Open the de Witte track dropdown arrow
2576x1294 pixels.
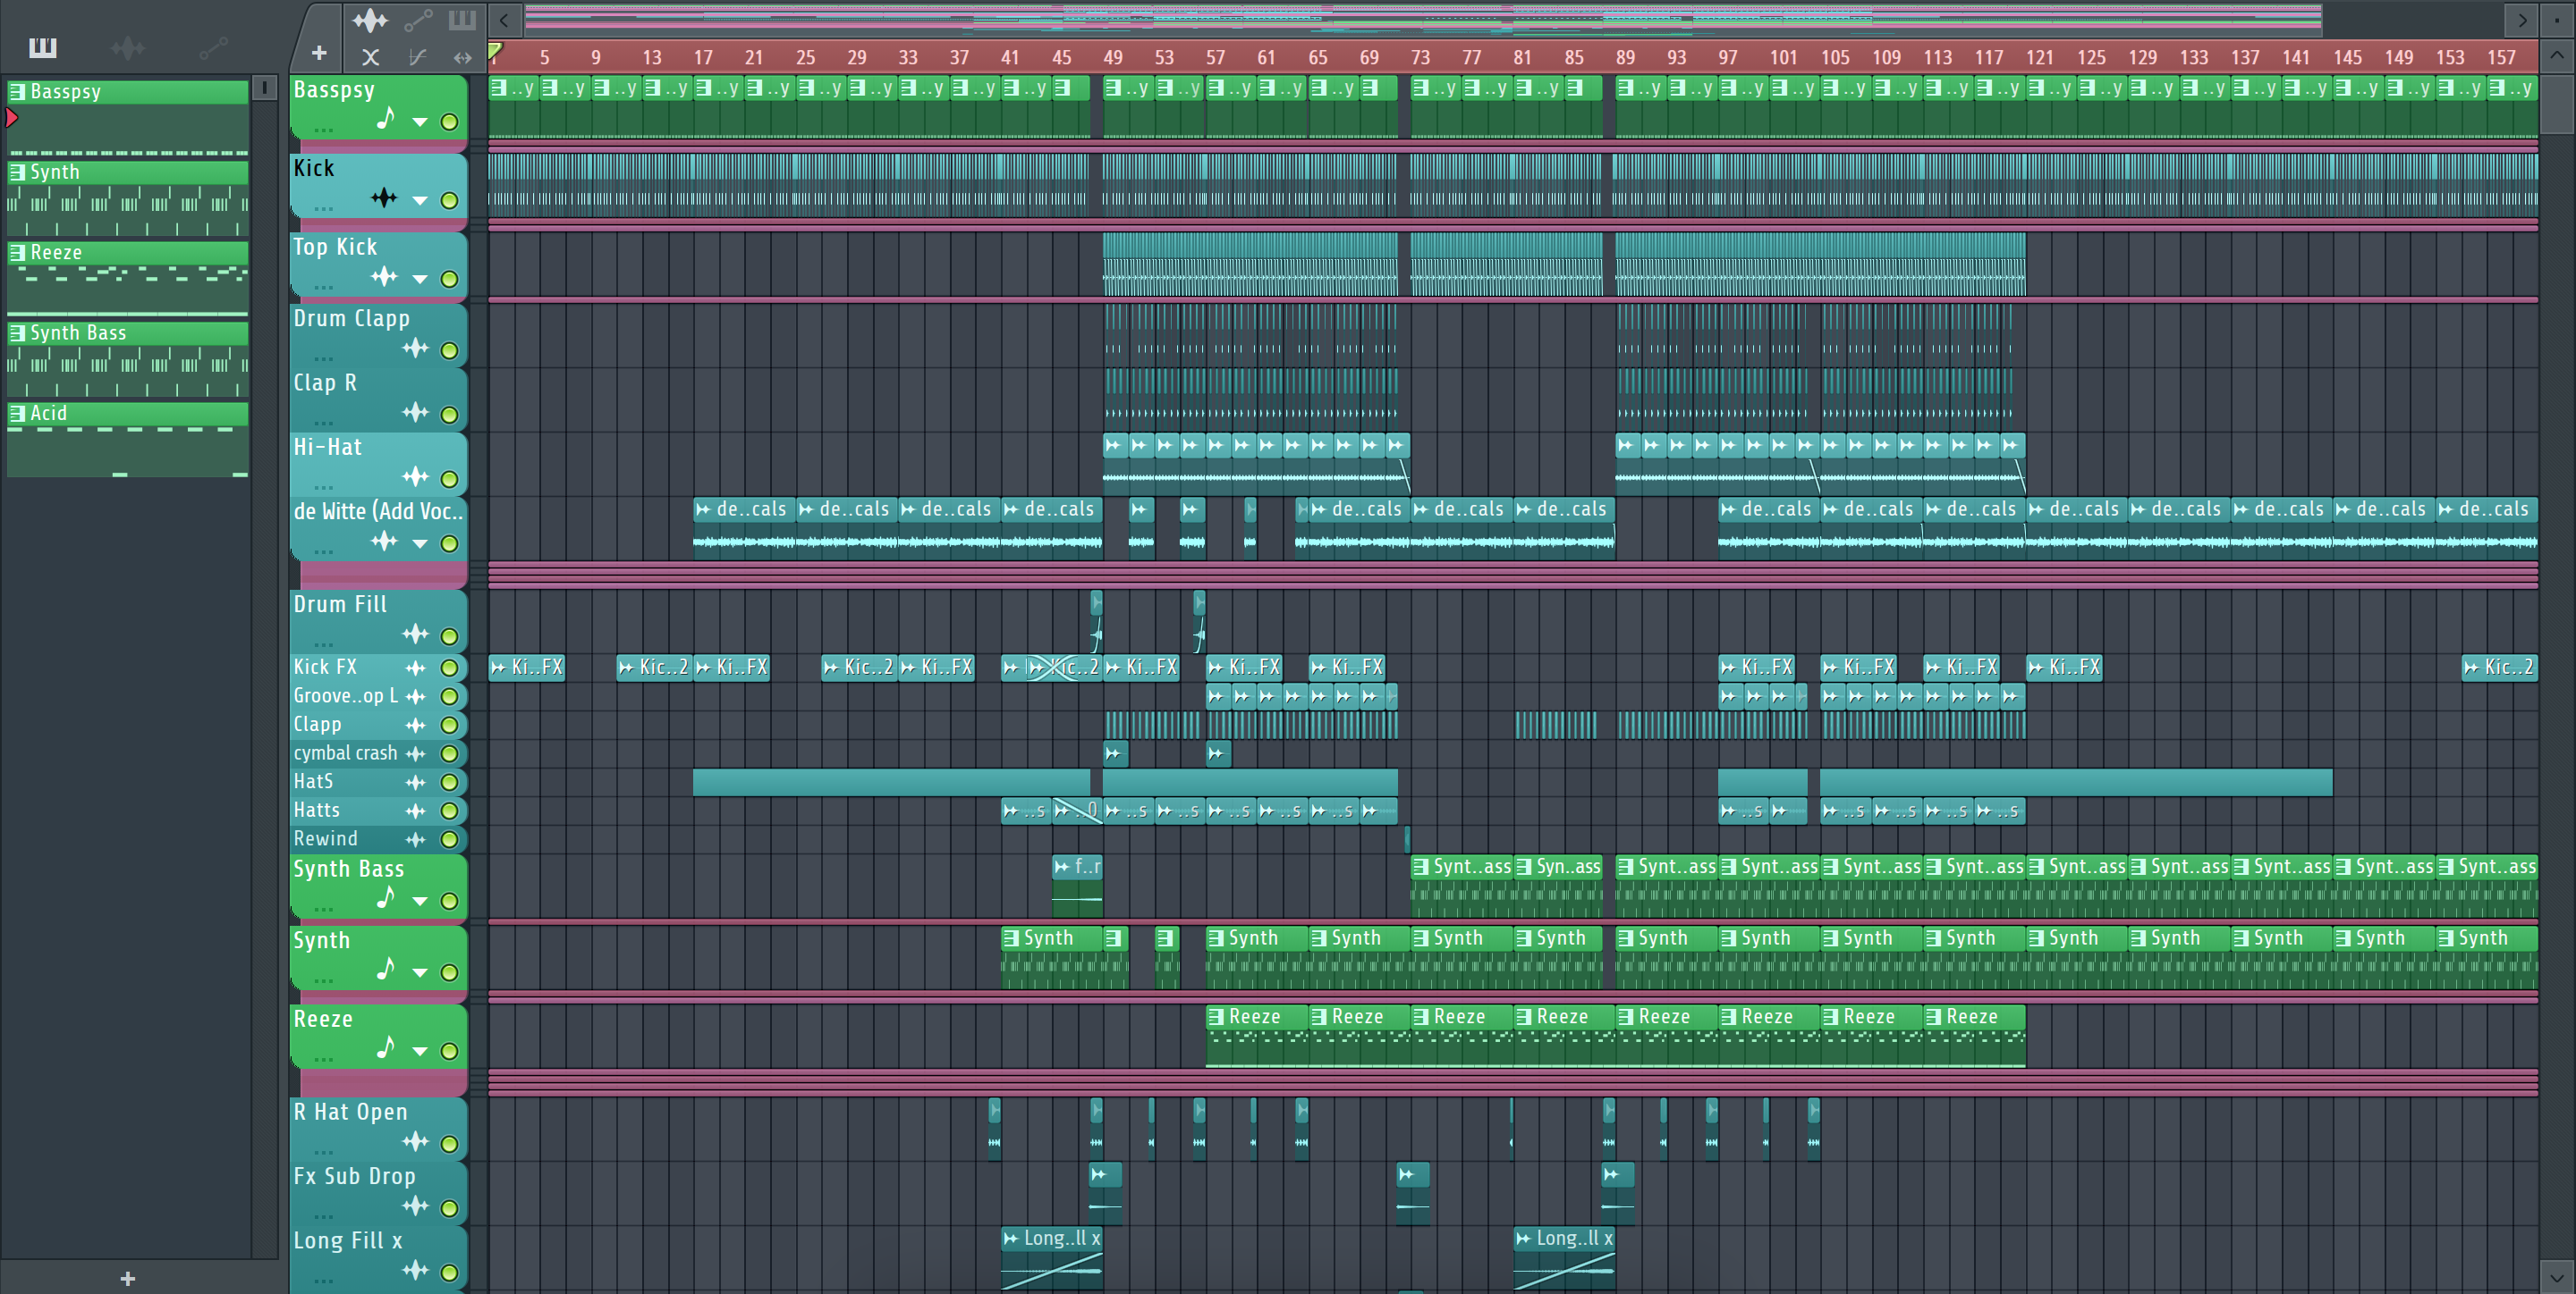pos(420,544)
